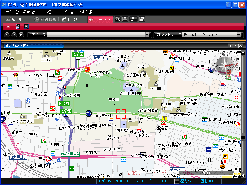Screen dimensions: 247x185
Task: Open the カレントレイヤ combo box
Action: pos(211,35)
